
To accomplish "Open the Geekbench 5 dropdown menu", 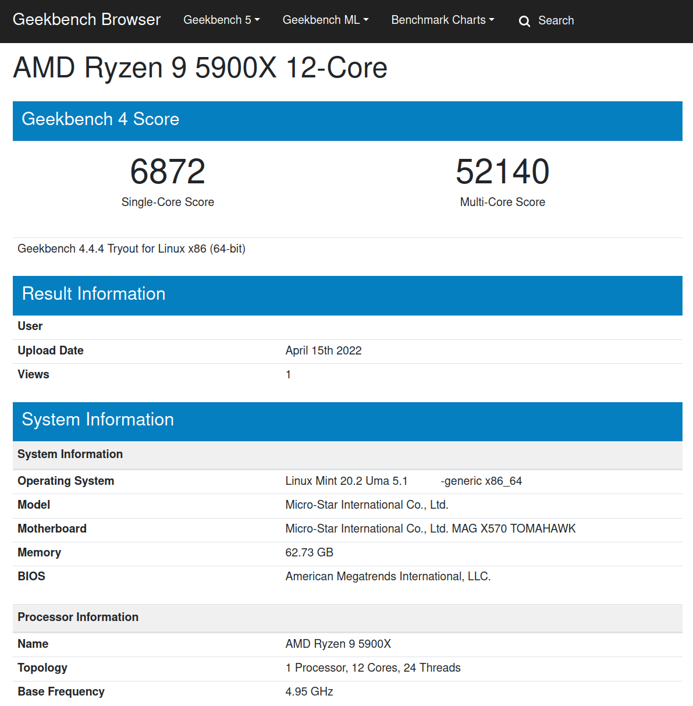I will pos(221,20).
